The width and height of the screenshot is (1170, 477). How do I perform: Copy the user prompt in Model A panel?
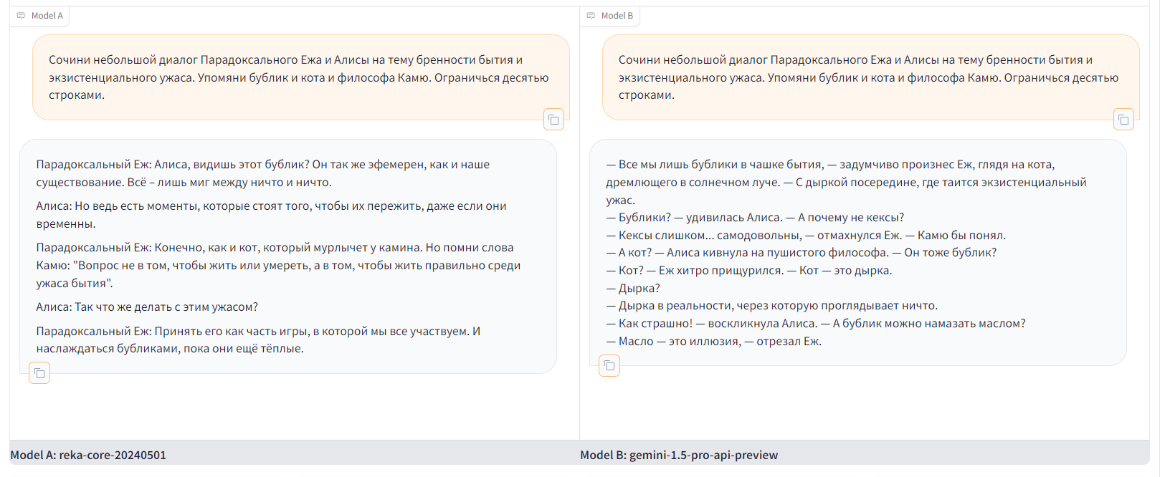pos(553,120)
